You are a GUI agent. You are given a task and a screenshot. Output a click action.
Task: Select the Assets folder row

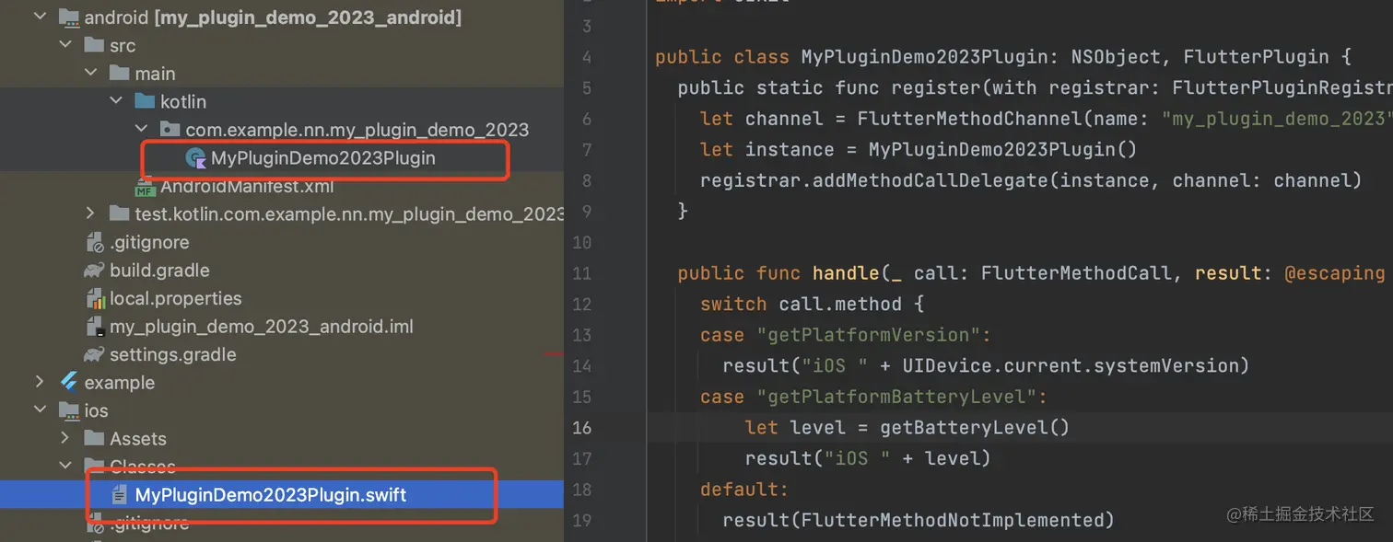(x=282, y=438)
